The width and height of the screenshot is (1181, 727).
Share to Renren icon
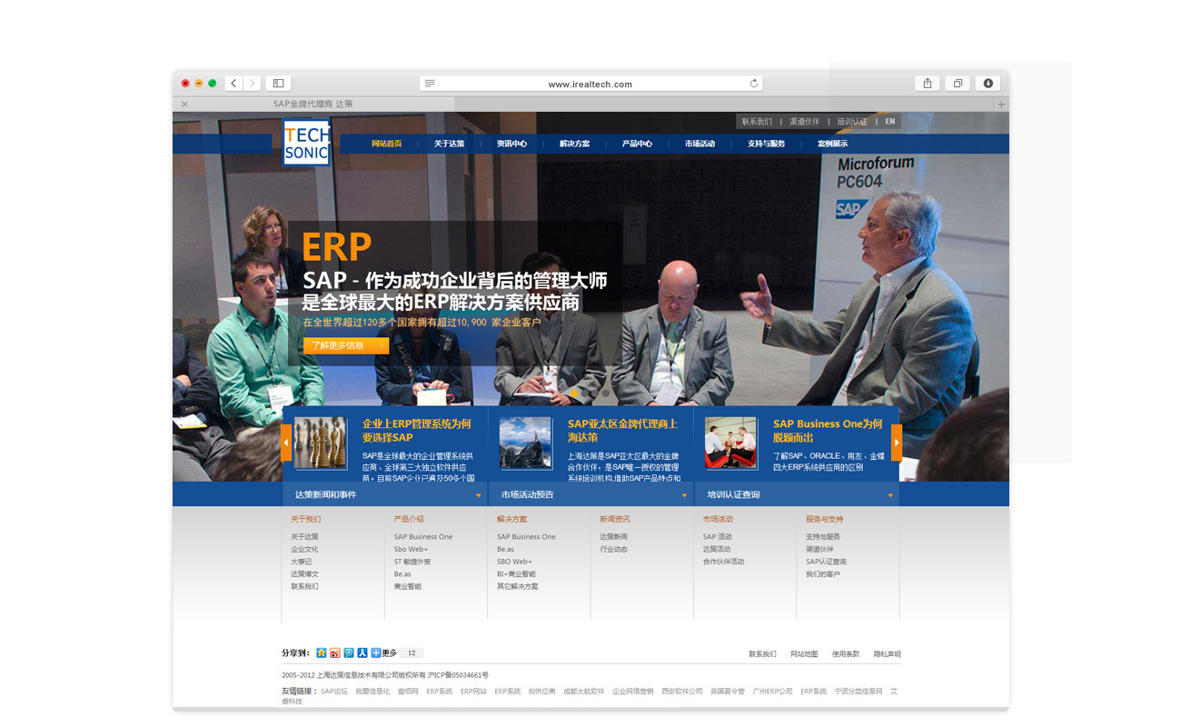click(x=362, y=652)
